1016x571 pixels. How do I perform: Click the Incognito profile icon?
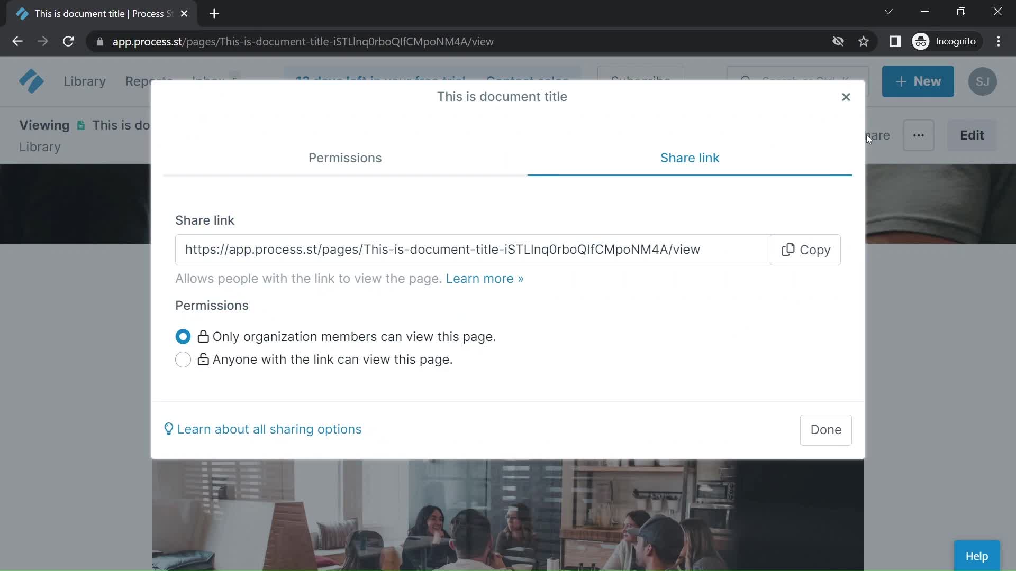(921, 41)
